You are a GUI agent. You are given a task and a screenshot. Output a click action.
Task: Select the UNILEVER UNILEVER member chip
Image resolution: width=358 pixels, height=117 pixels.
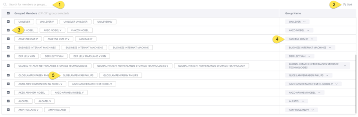coord(76,22)
